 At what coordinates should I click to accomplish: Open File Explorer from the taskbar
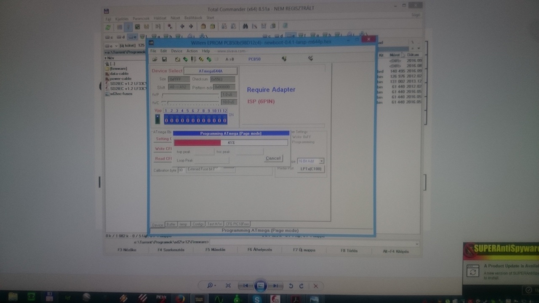pyautogui.click(x=13, y=298)
